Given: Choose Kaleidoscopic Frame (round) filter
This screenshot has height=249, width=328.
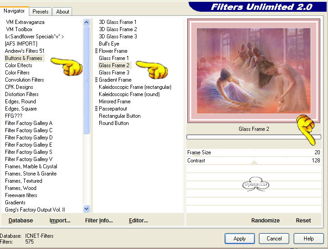Looking at the screenshot, I should (129, 94).
